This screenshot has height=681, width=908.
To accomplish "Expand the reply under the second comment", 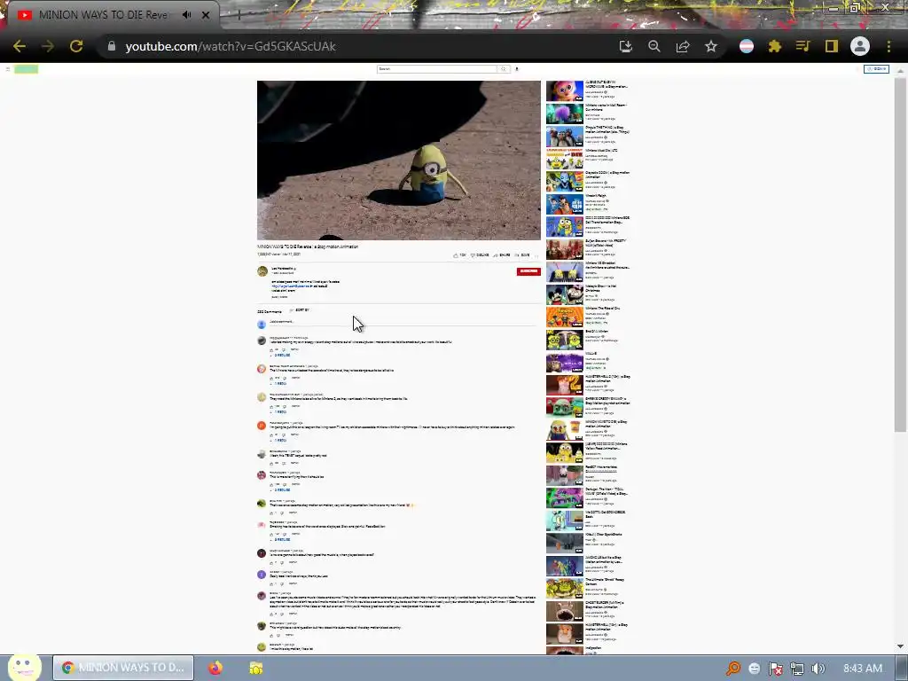I will [x=279, y=383].
